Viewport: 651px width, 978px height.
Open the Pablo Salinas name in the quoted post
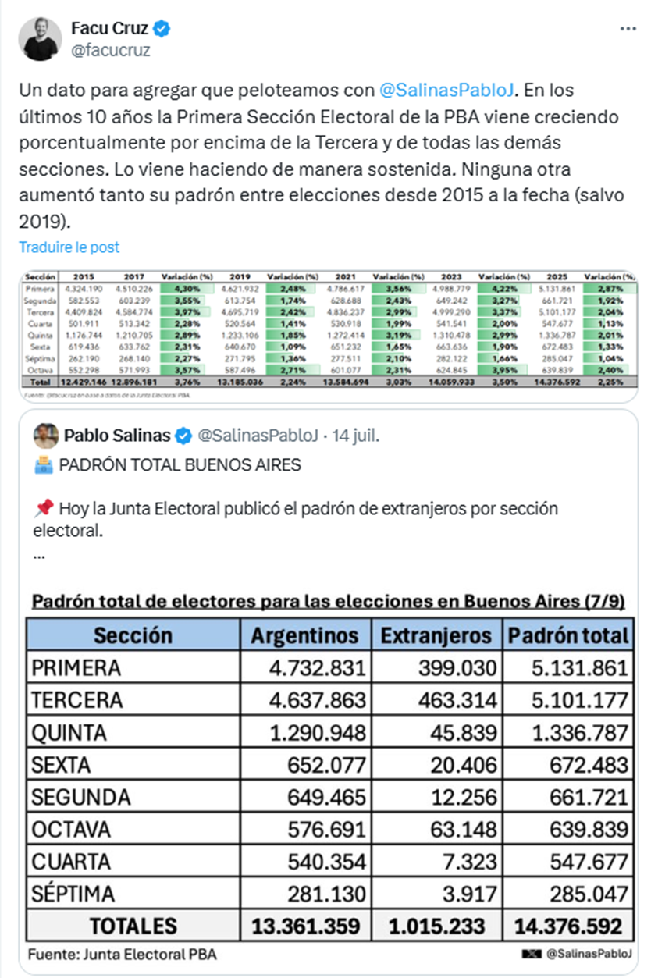coord(118,435)
